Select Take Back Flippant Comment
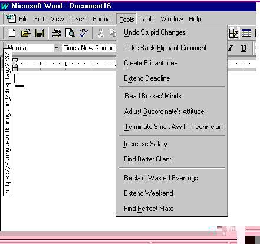Screen dimensions: 260x244 click(x=172, y=48)
